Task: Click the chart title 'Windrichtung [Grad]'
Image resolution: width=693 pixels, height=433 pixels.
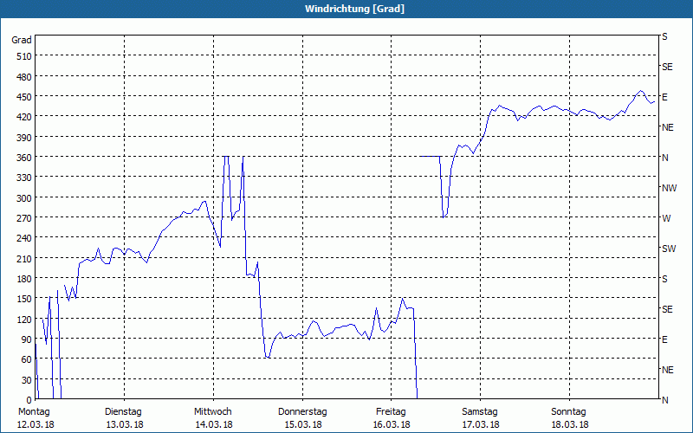Action: pos(354,9)
